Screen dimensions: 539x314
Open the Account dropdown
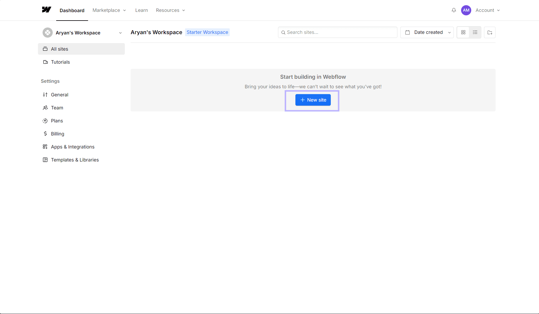click(x=487, y=10)
